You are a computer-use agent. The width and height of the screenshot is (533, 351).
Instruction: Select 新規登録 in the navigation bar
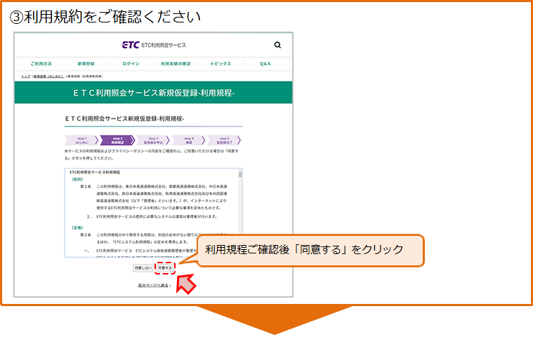pos(86,63)
